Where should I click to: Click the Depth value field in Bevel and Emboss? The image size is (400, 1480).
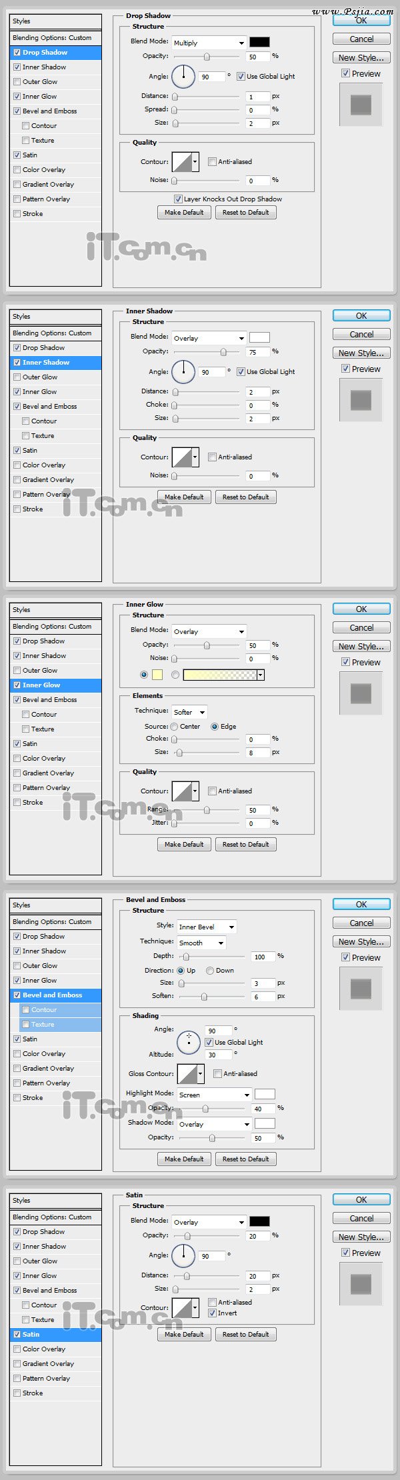[x=263, y=957]
